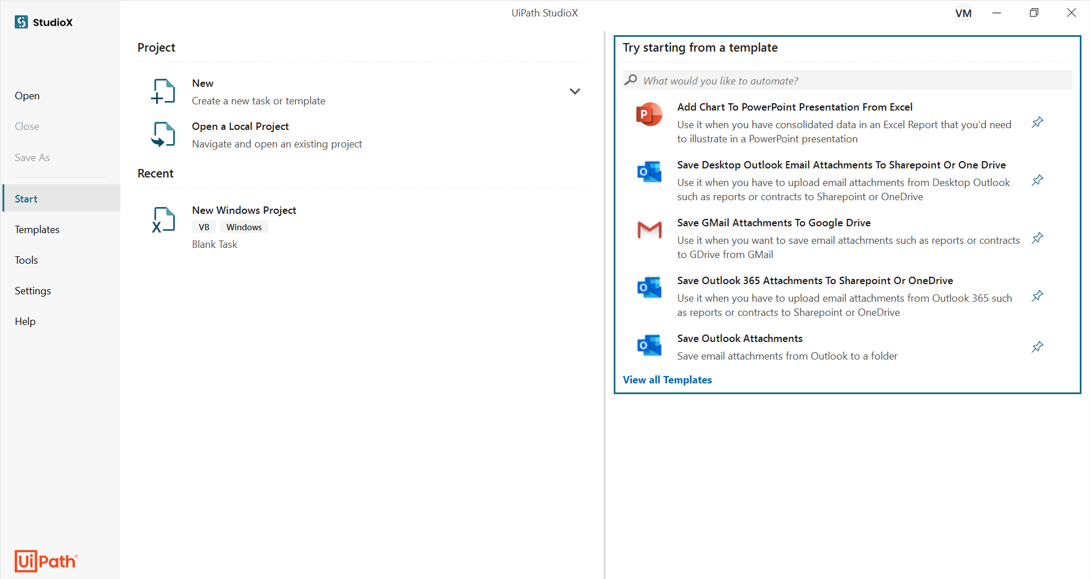
Task: Open the New Windows Project recent item
Action: tap(244, 210)
